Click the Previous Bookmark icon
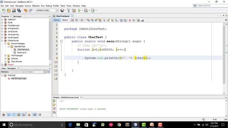Screen dimensions: 228x128 (108, 20)
